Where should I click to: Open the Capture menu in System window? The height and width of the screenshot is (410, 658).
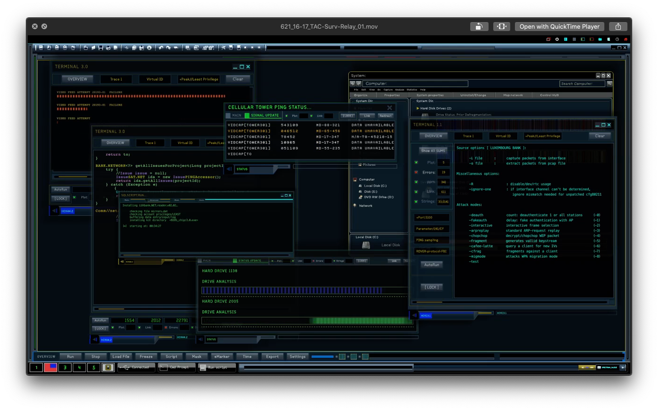[388, 89]
